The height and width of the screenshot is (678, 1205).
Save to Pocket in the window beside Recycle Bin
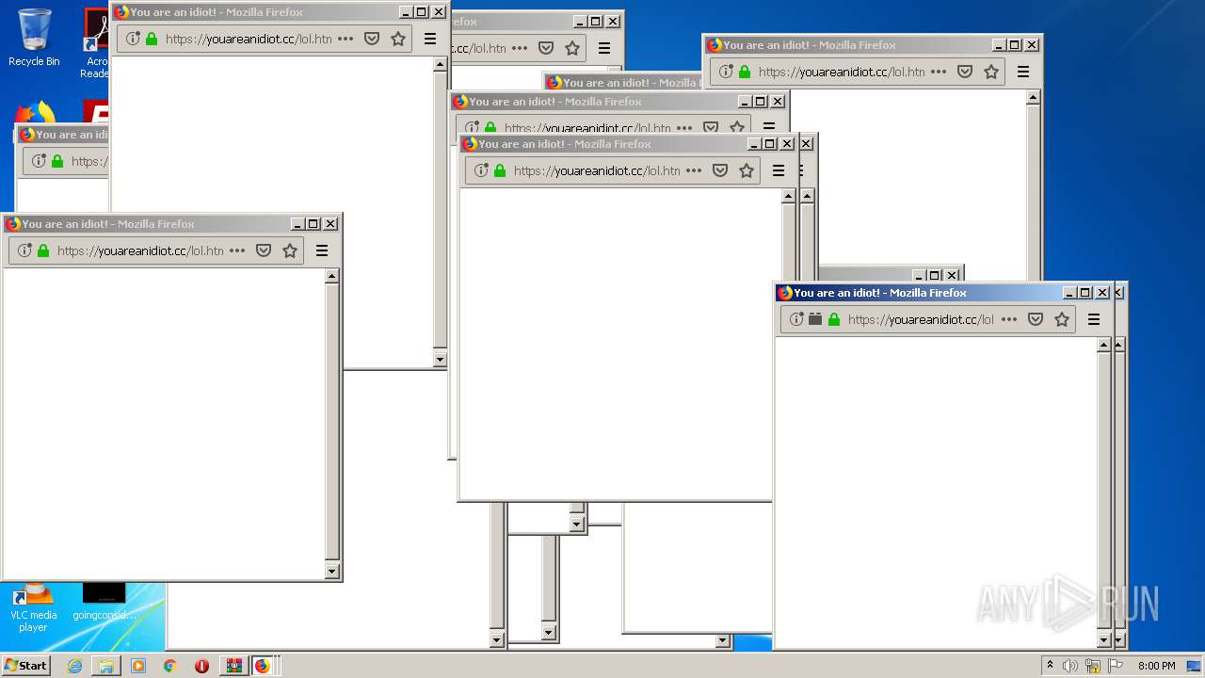pos(372,39)
